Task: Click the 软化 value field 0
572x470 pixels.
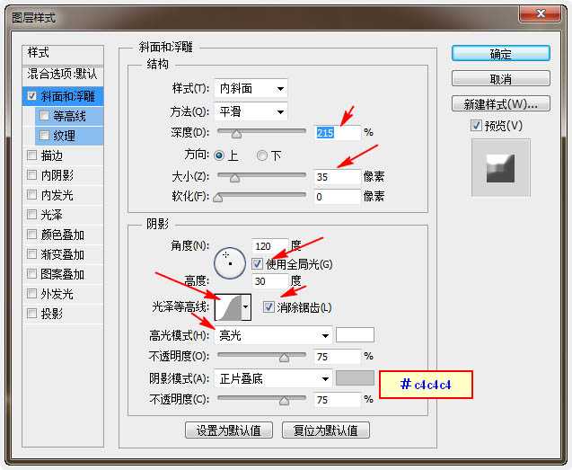Action: coord(337,197)
